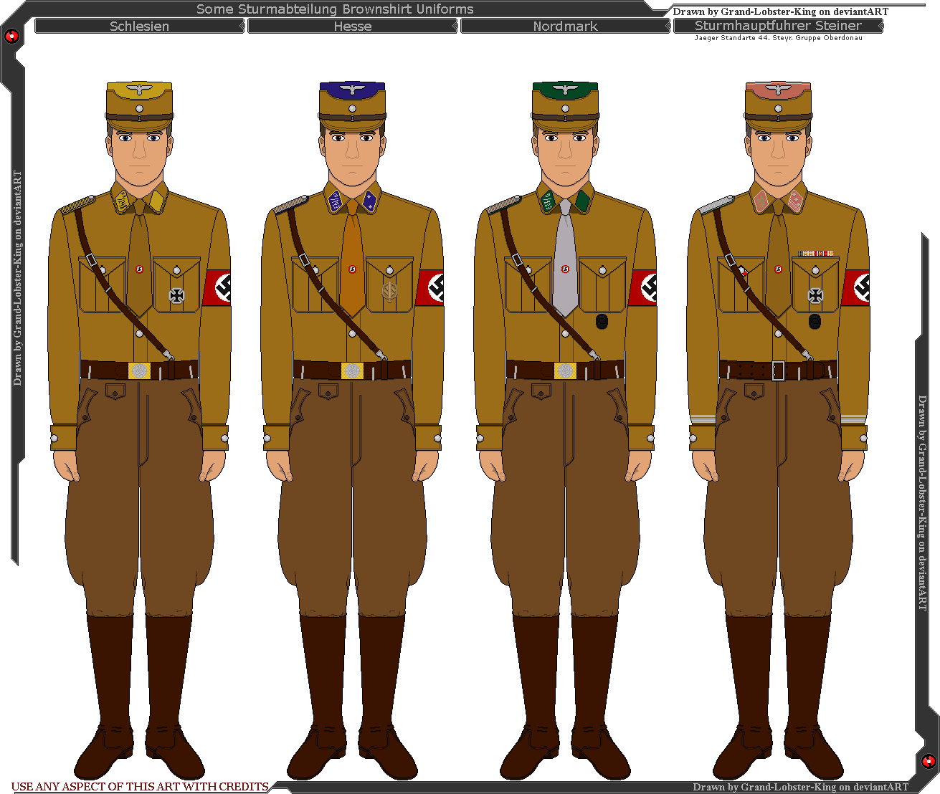
Task: Select the Hesse header label
Action: [x=353, y=26]
